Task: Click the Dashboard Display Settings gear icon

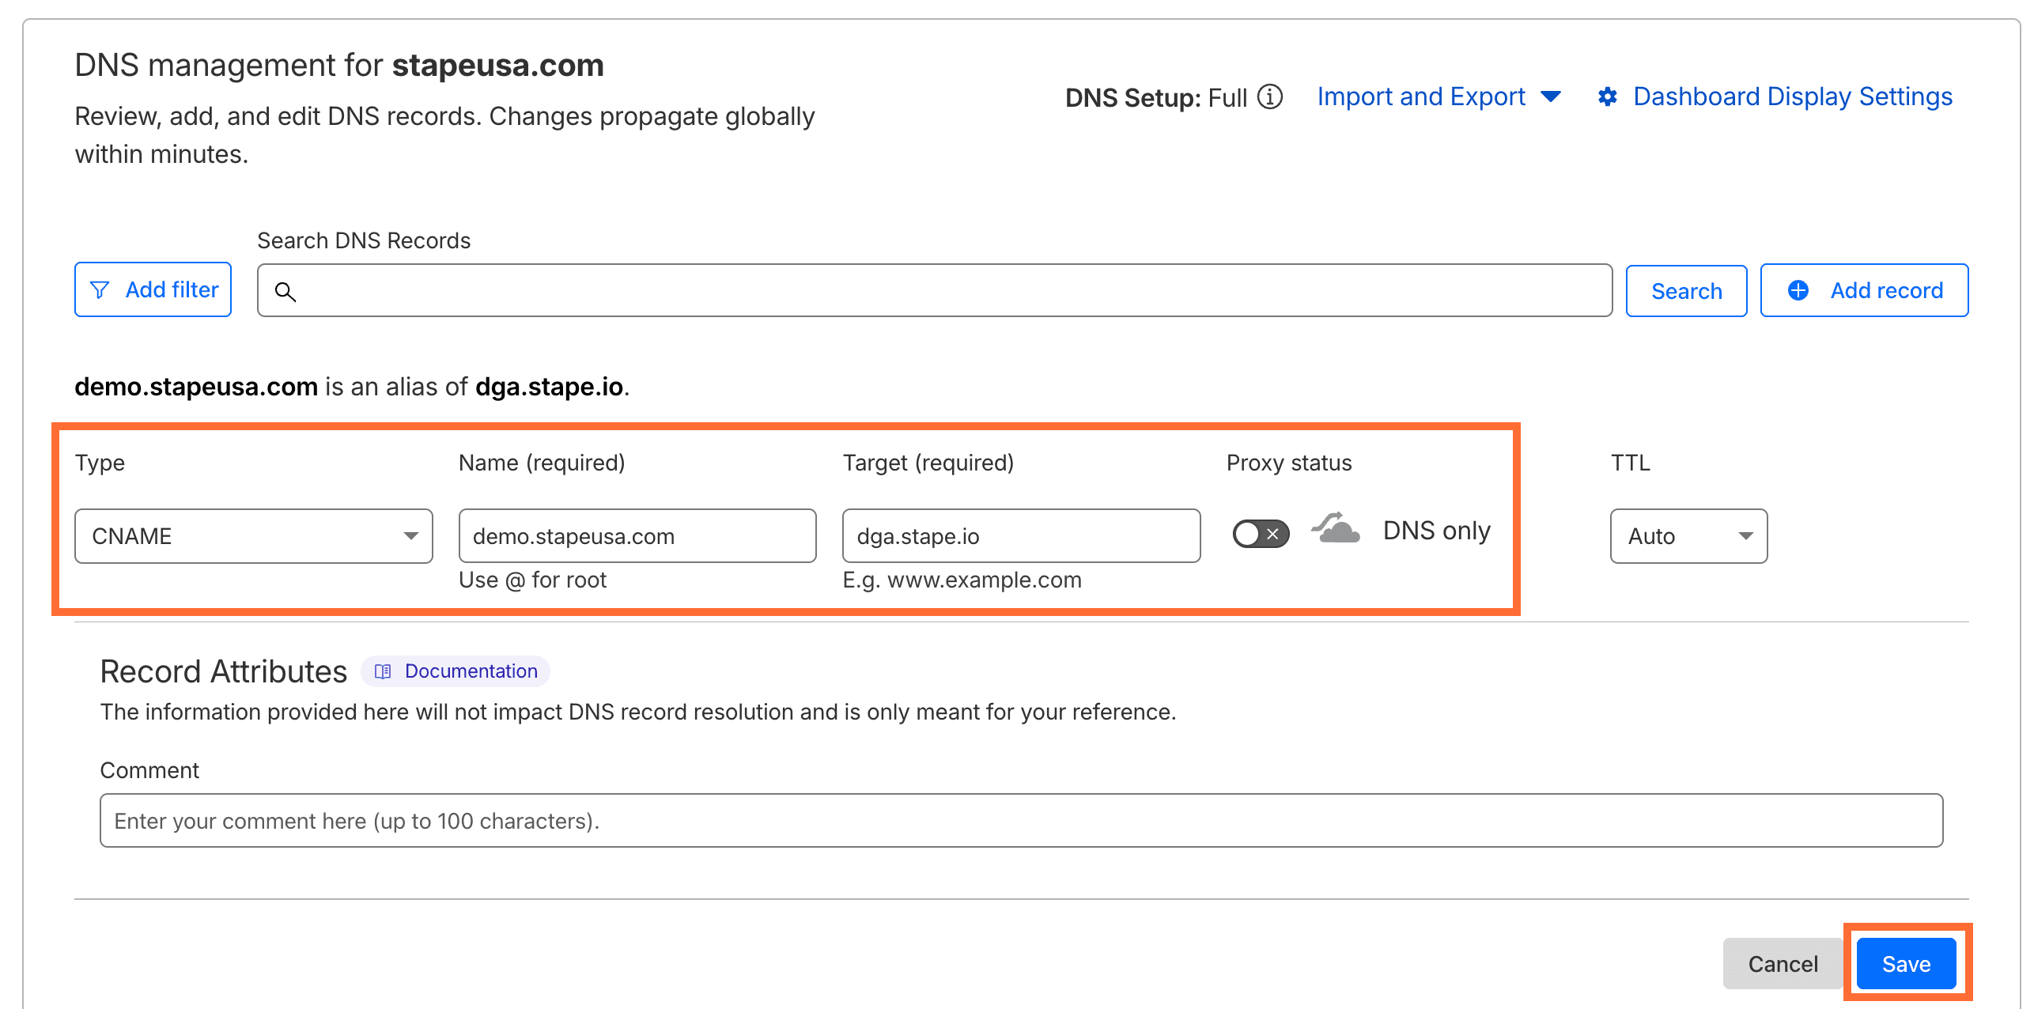Action: [x=1607, y=96]
